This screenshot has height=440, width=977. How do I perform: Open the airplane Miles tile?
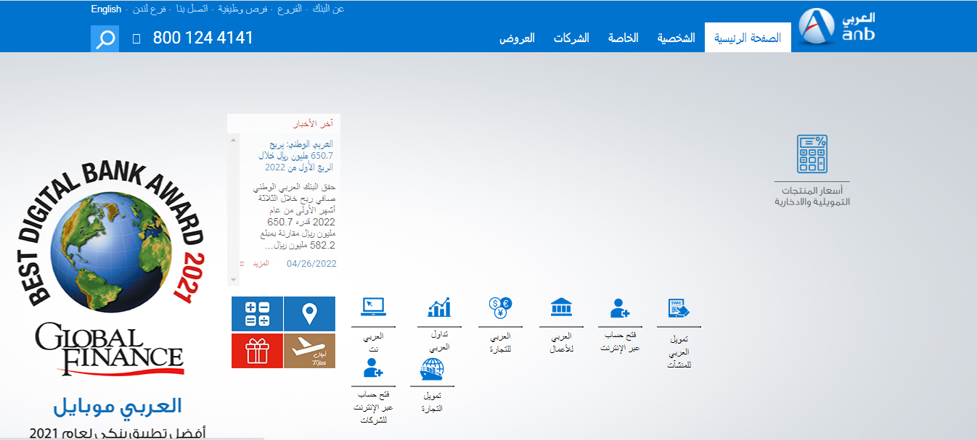pyautogui.click(x=310, y=351)
